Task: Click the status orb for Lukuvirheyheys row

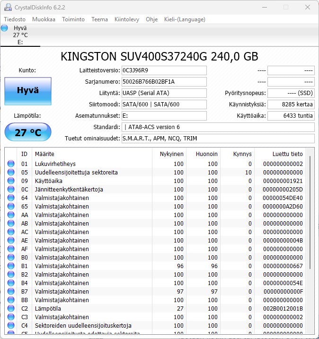Action: [11, 164]
